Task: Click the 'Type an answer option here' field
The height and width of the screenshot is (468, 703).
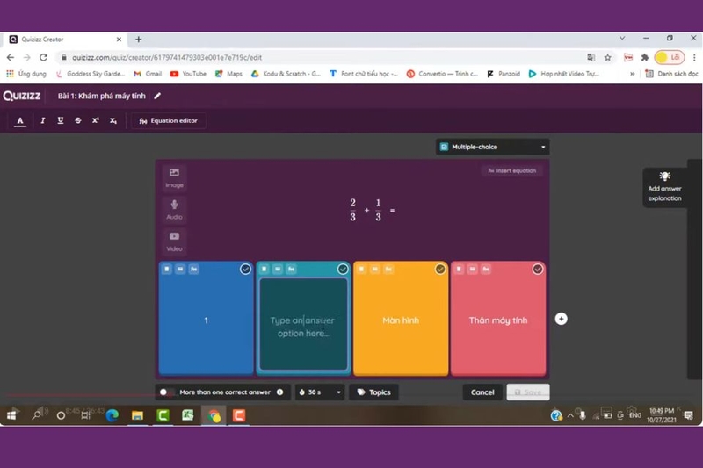Action: 303,324
